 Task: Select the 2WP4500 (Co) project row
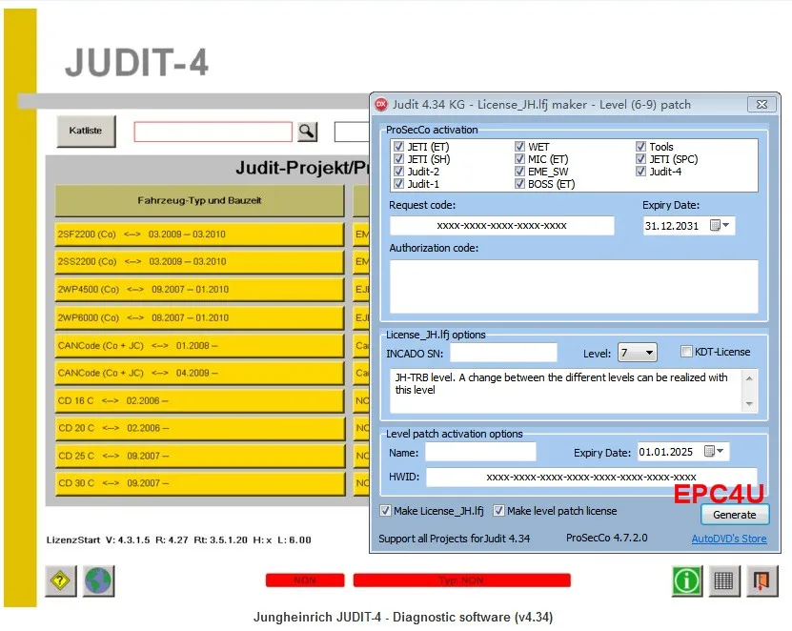pyautogui.click(x=199, y=290)
